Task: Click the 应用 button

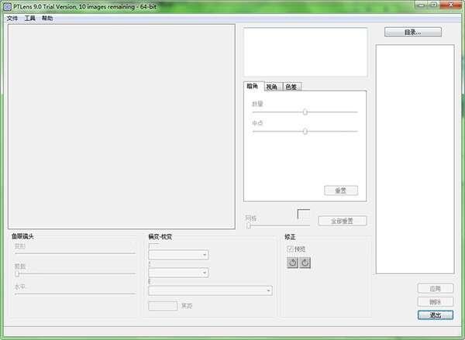Action: [436, 288]
